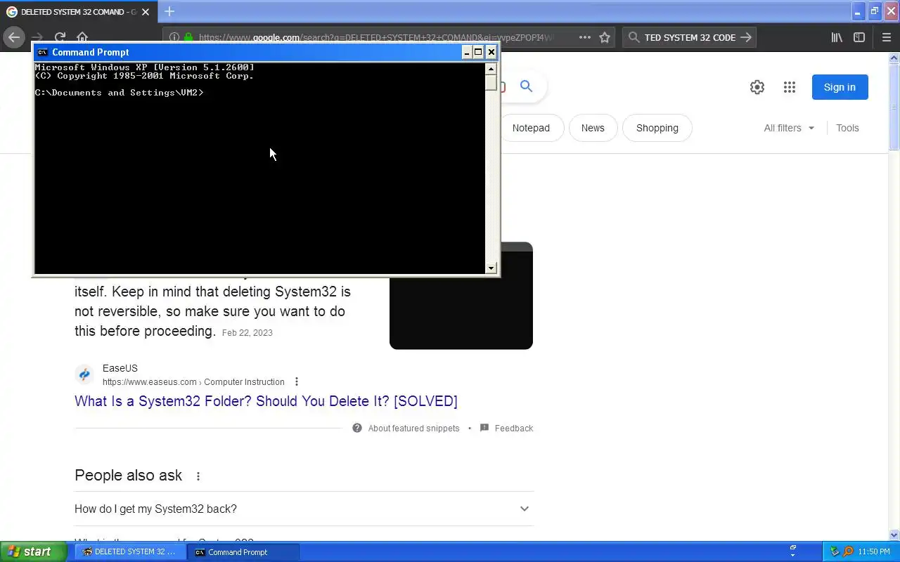Image resolution: width=900 pixels, height=562 pixels.
Task: Open a new tab with the plus button
Action: tap(169, 11)
